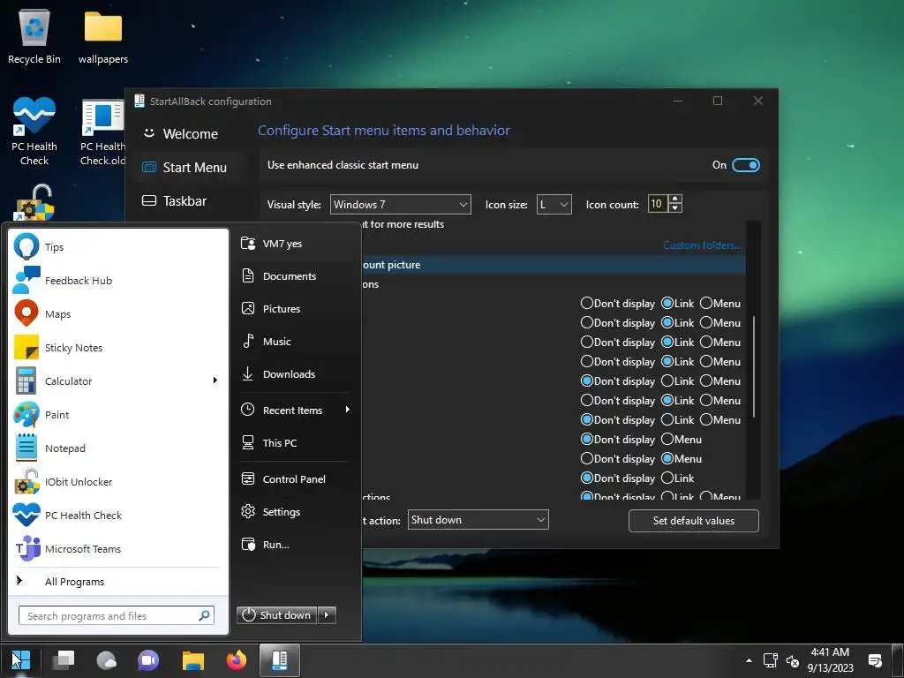Launch Feedback Hub from start menu

pos(117,280)
